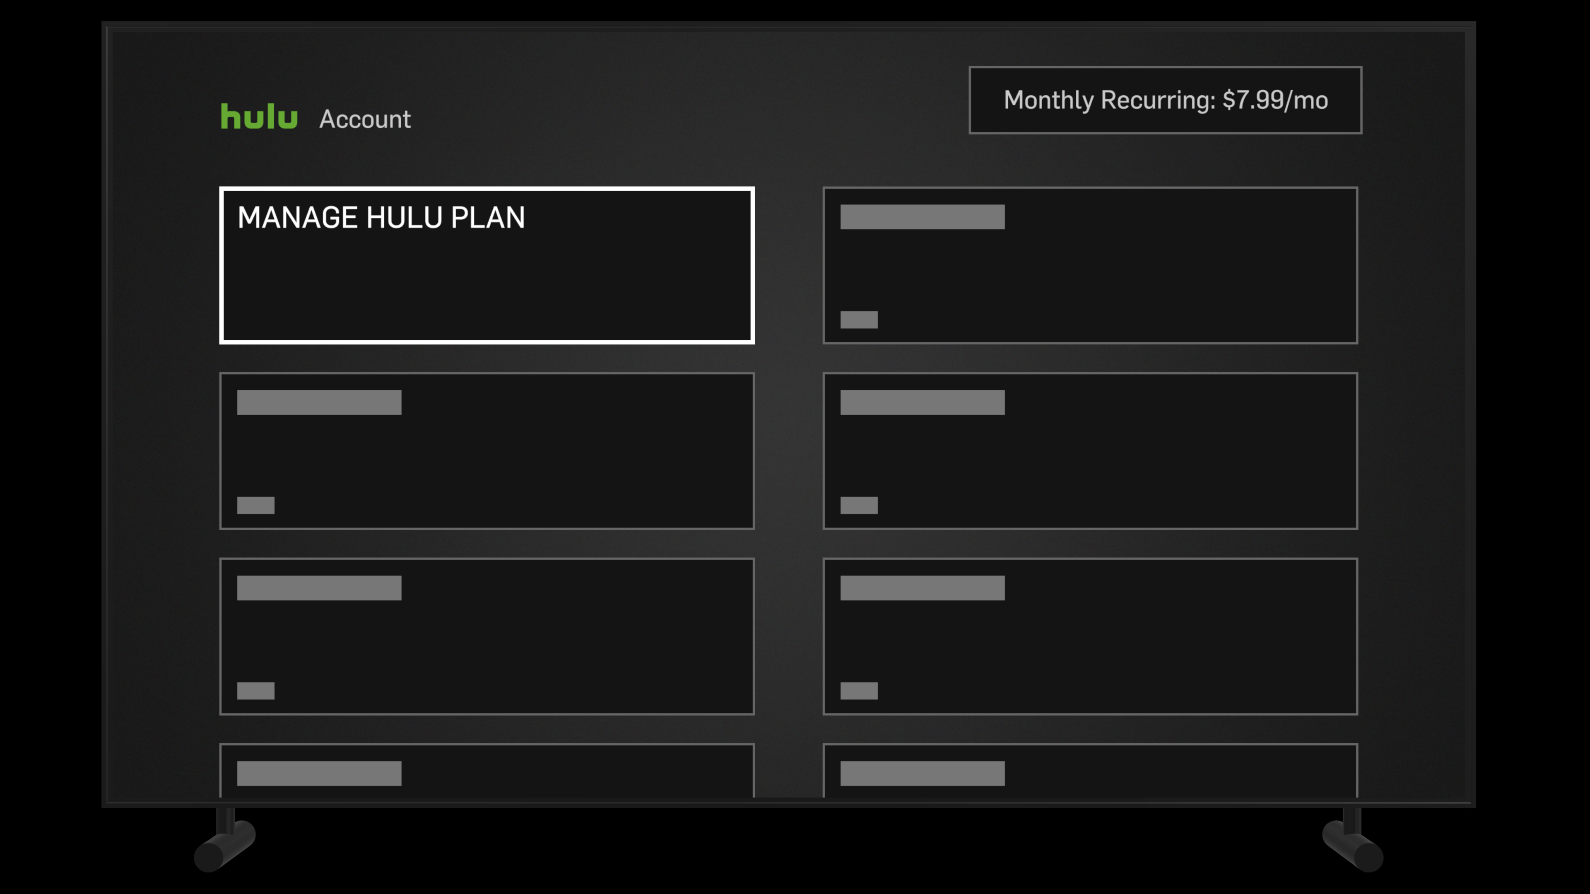Open the Monthly Recurring $7.99/mo box

click(x=1165, y=100)
